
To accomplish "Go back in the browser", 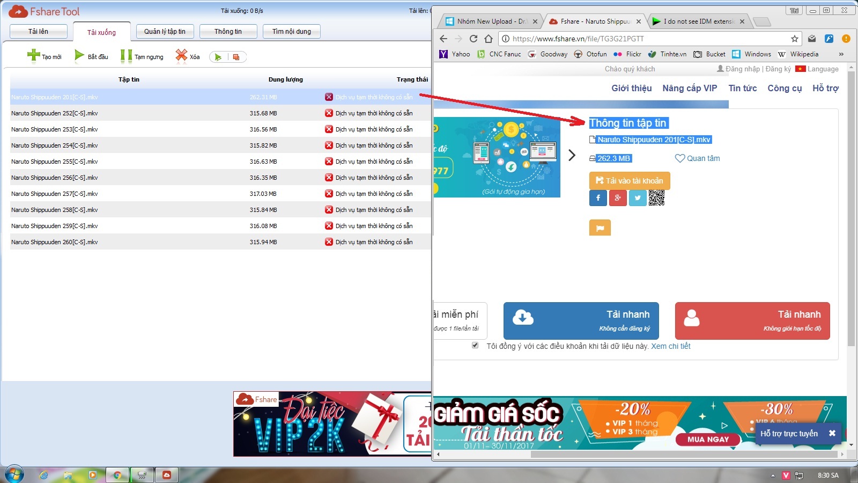I will [443, 39].
